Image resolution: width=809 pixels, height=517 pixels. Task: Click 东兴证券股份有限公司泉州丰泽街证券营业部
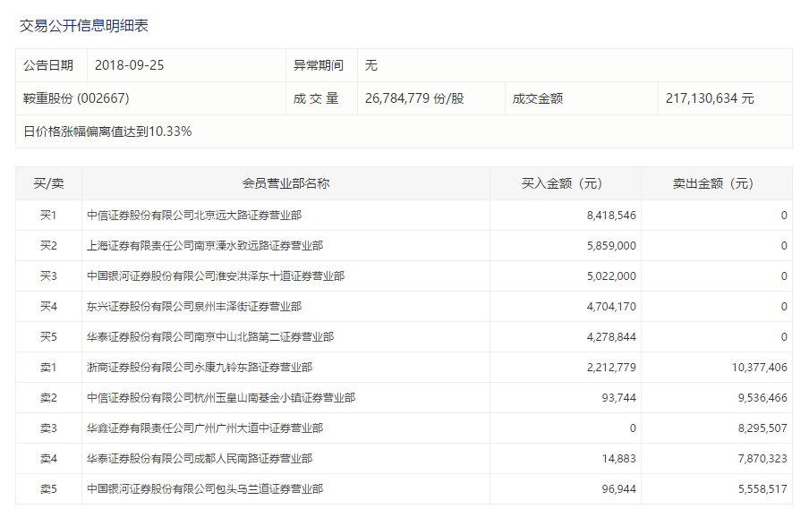[x=194, y=307]
